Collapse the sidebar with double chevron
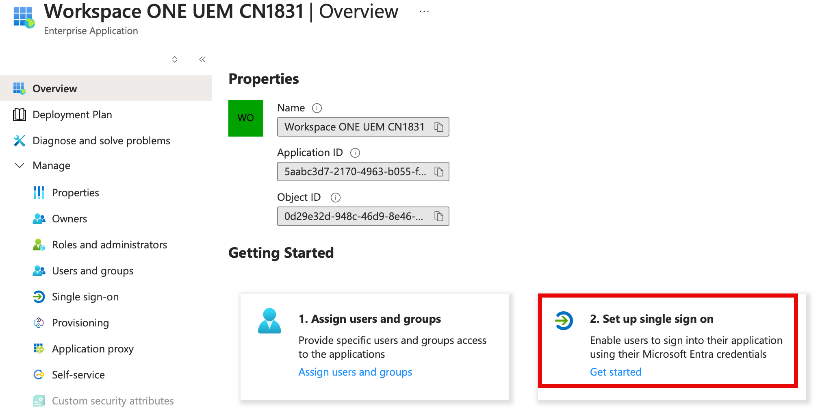The image size is (820, 413). (202, 59)
